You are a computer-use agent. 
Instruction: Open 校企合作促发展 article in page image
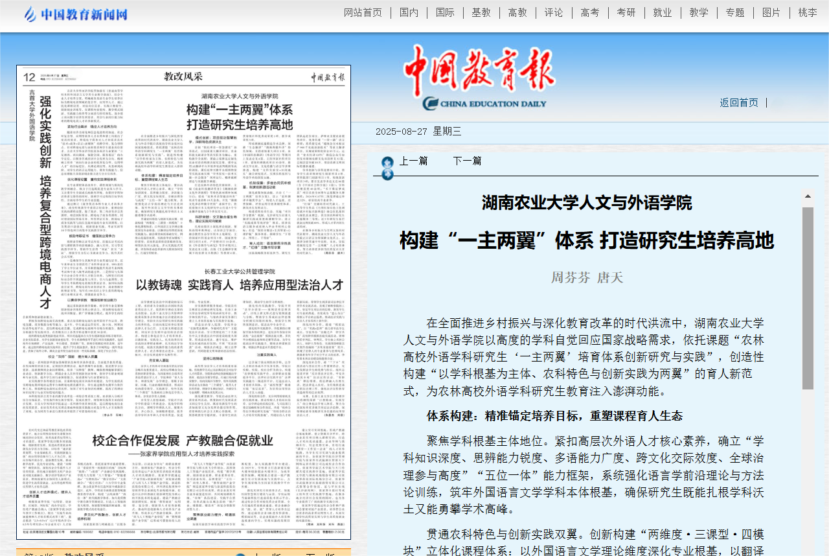pyautogui.click(x=183, y=441)
